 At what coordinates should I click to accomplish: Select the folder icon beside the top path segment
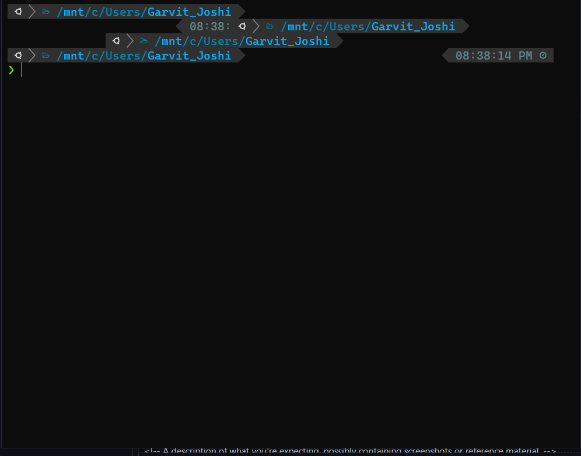[x=45, y=11]
